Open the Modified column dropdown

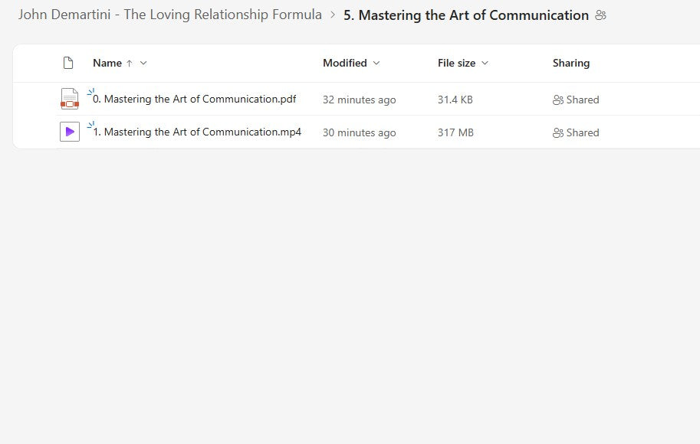click(376, 63)
